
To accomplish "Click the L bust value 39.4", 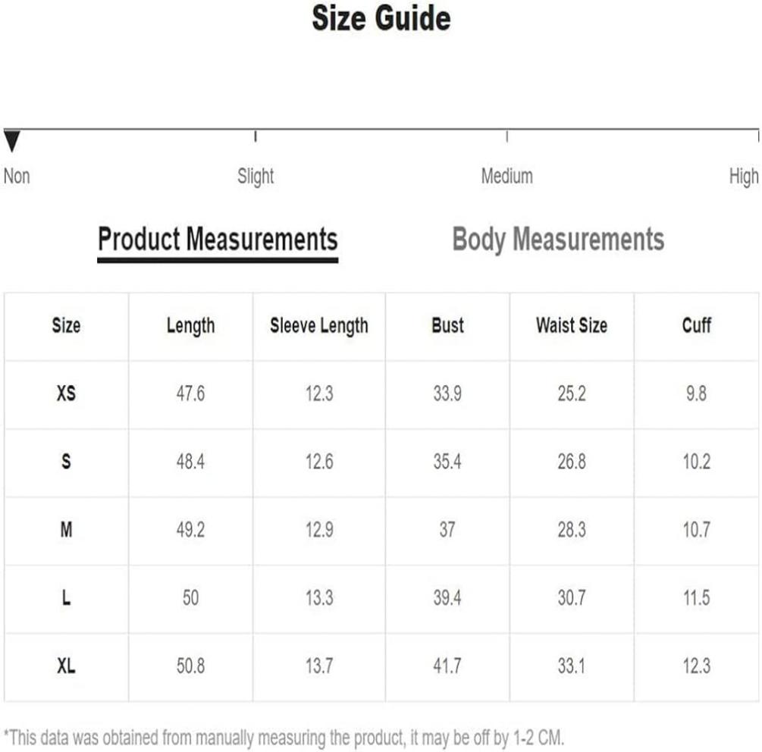I will (447, 597).
